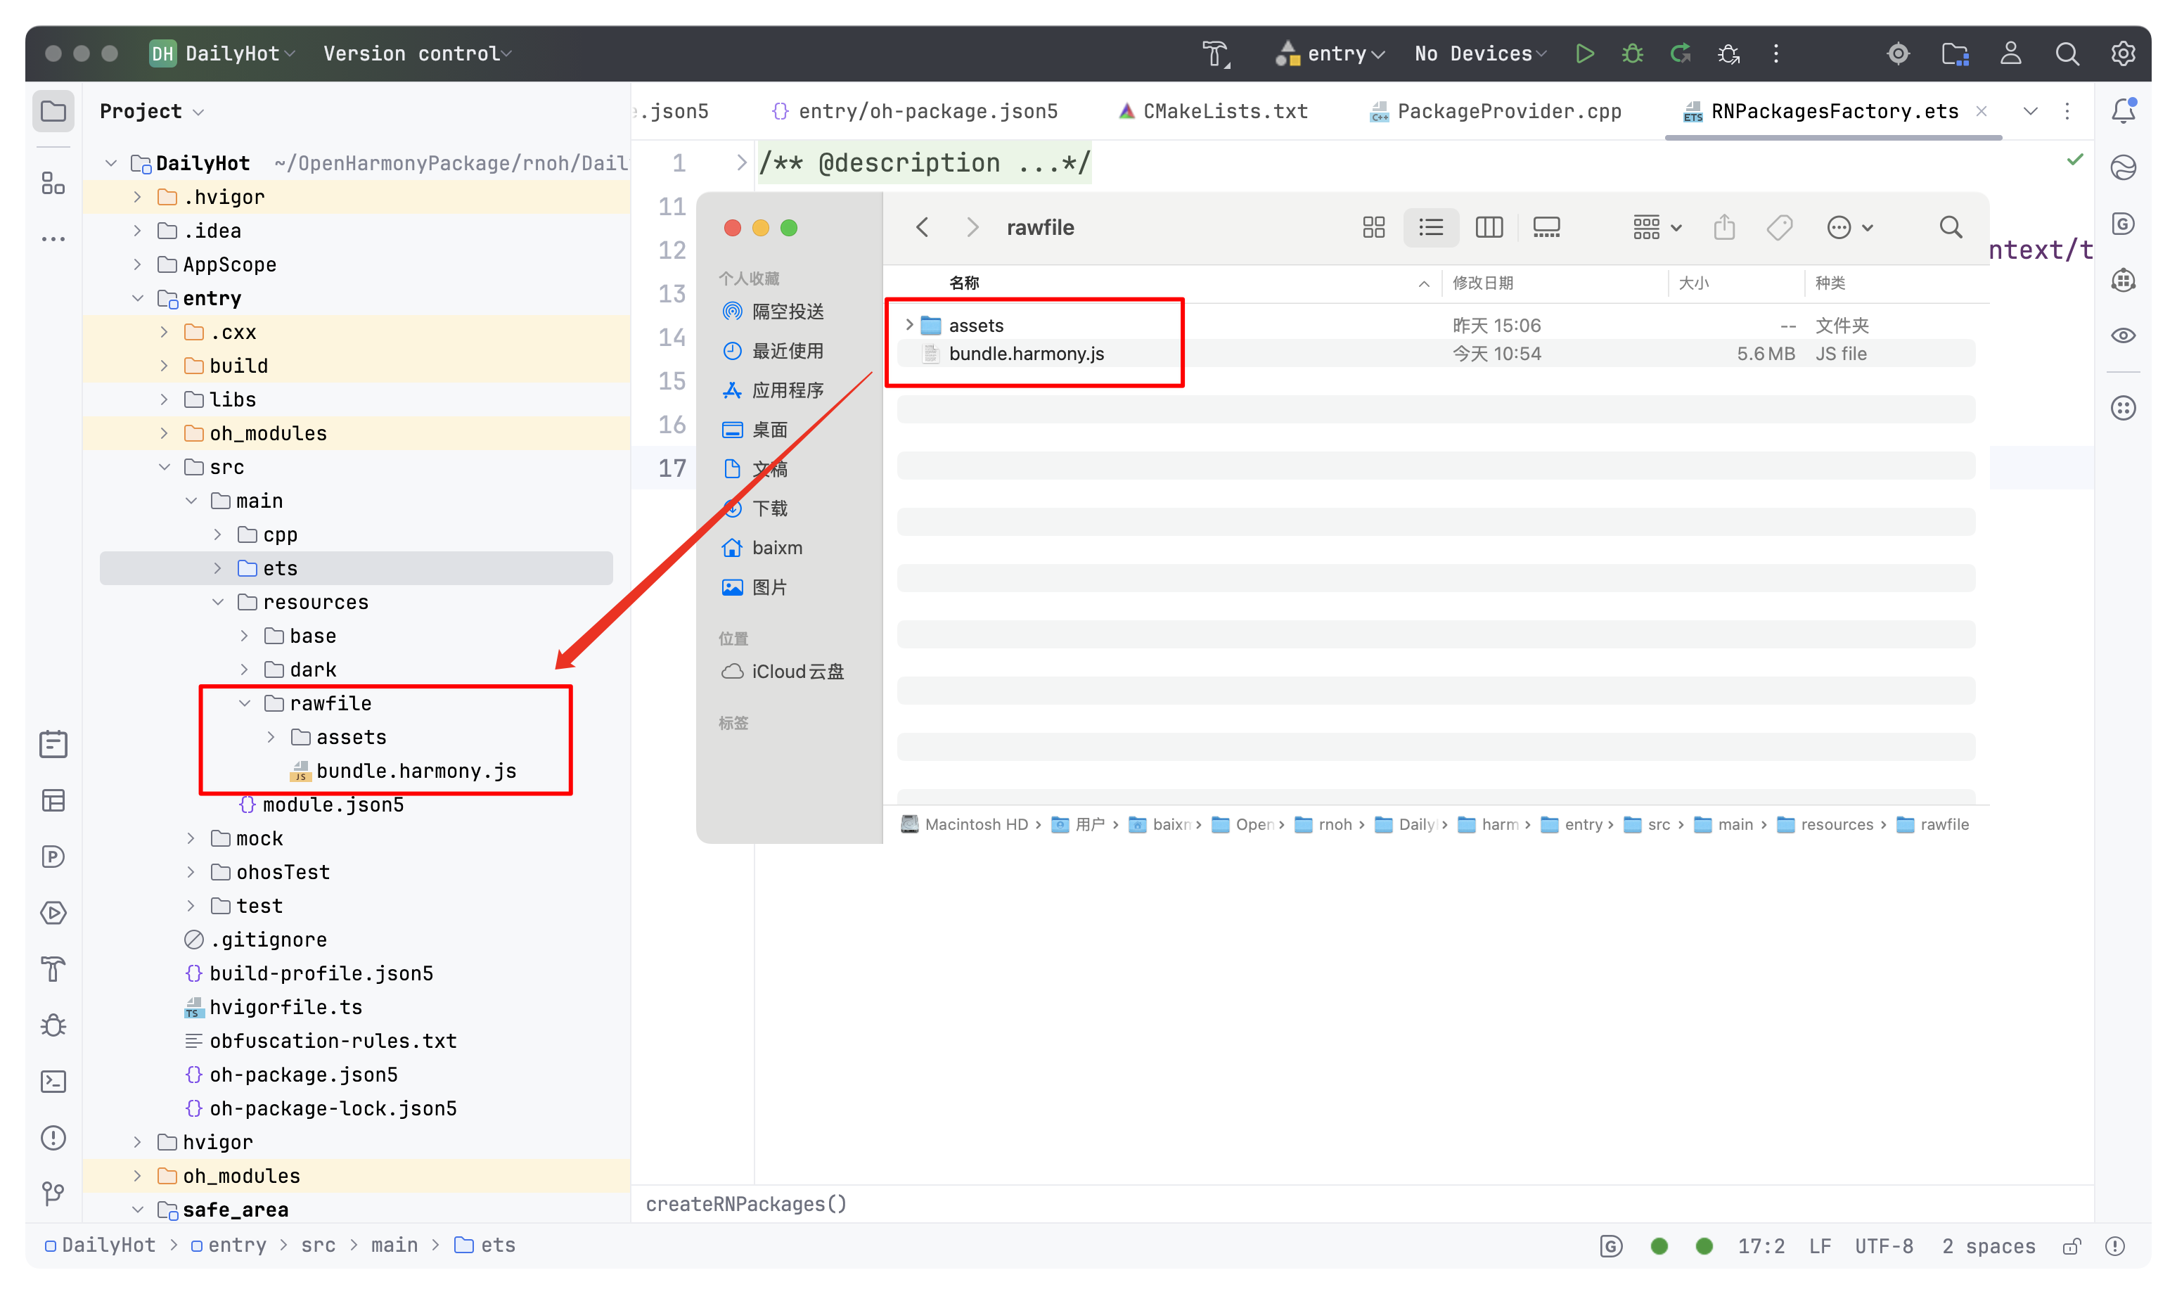Screen dimensions: 2177x1294
Task: Open the Version control menu
Action: [417, 54]
